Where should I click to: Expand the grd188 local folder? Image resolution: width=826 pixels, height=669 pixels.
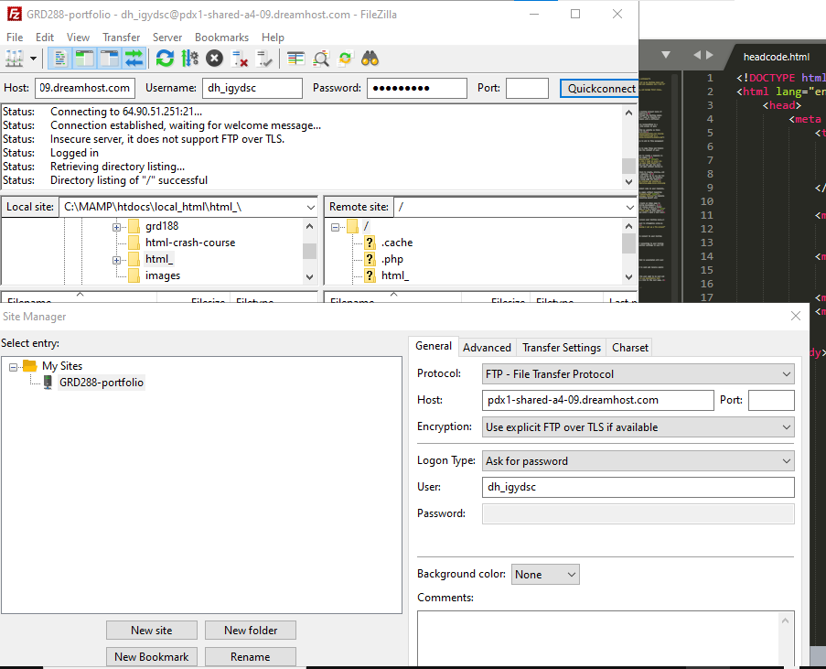tap(116, 227)
